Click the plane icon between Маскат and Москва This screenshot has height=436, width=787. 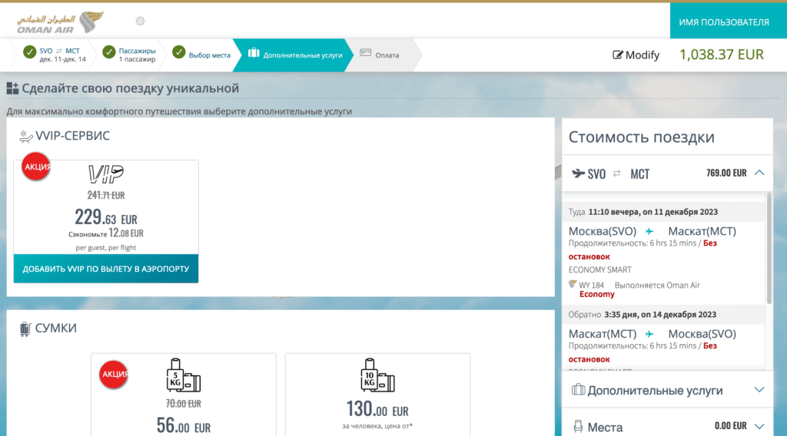tap(649, 334)
